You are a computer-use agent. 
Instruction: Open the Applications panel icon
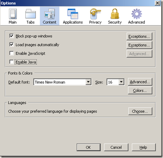(x=73, y=14)
